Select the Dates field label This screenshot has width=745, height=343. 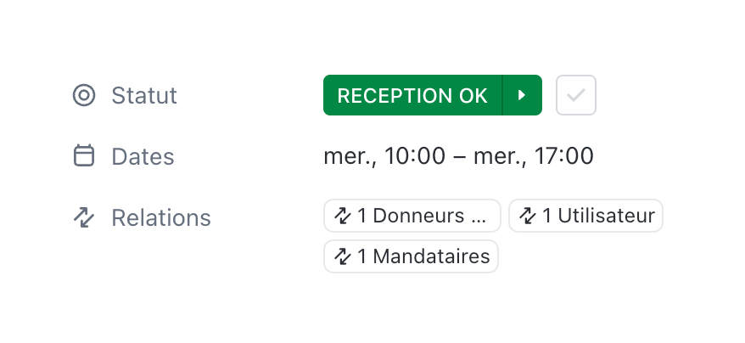coord(143,156)
